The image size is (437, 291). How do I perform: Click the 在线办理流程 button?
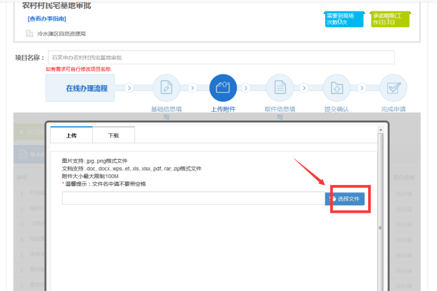tap(86, 88)
